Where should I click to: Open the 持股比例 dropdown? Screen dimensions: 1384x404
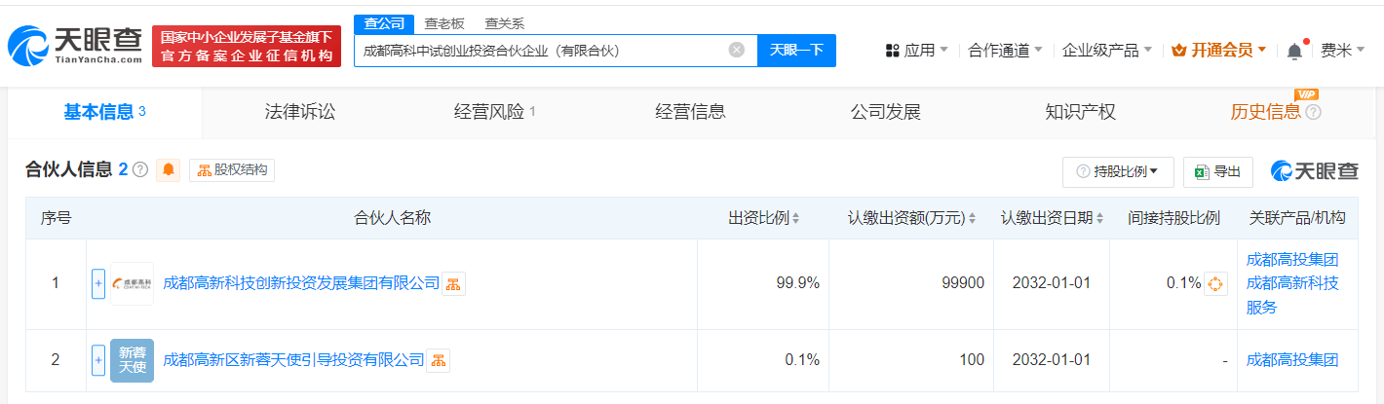1117,171
